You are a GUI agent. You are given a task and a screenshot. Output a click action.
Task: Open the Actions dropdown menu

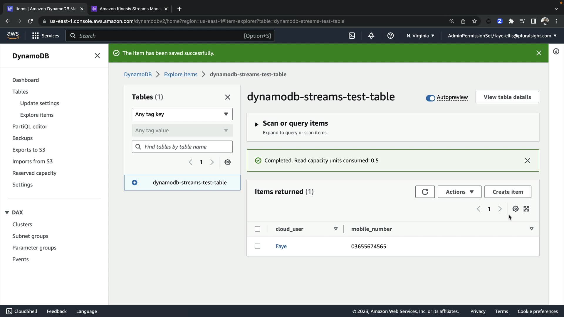click(x=459, y=192)
